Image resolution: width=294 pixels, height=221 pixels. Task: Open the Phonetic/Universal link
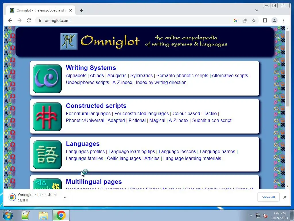pyautogui.click(x=85, y=121)
